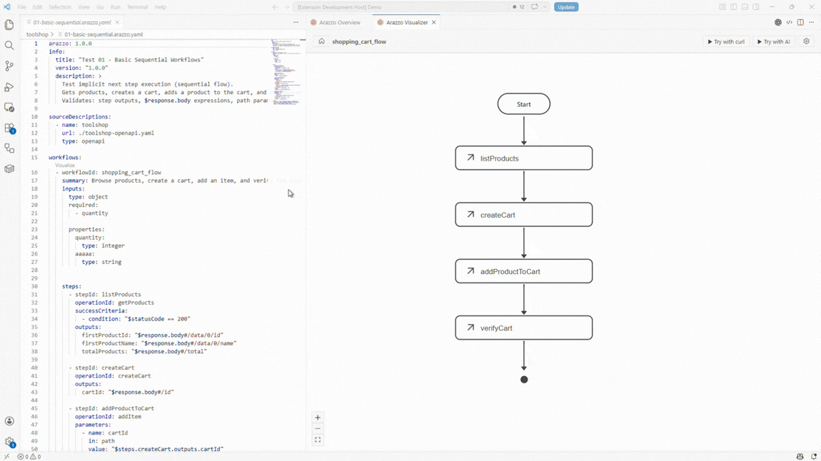Click the show source code icon in editor toolbar

[x=789, y=23]
